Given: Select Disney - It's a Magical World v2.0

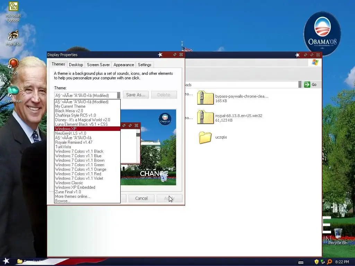Looking at the screenshot, I should 87,120.
